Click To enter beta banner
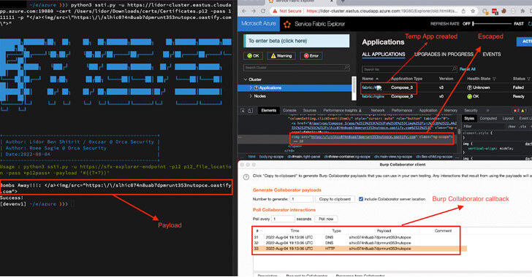The height and width of the screenshot is (277, 532). tap(297, 41)
